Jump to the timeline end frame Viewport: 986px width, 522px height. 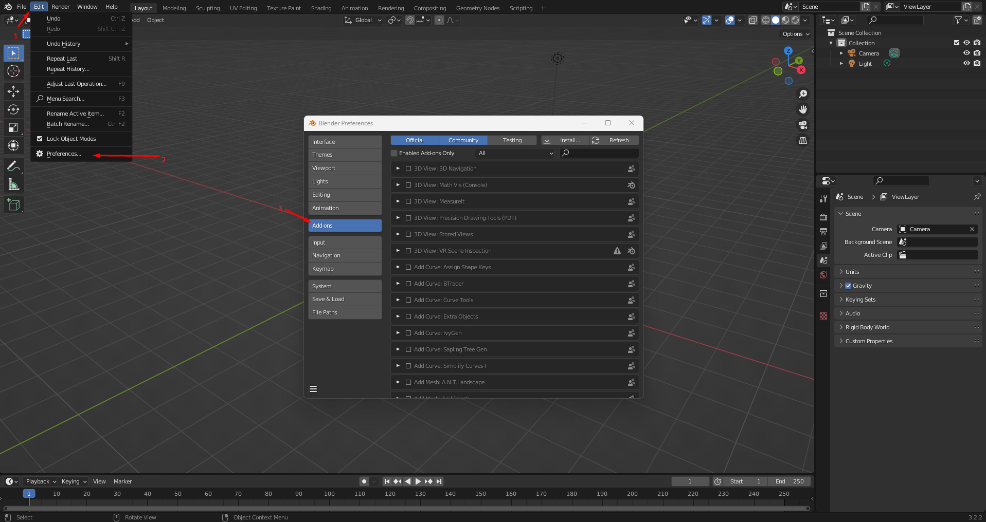pyautogui.click(x=439, y=481)
